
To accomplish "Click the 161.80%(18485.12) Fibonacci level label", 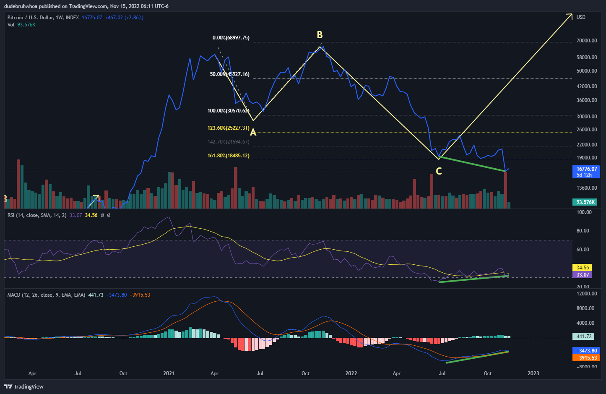I will [x=228, y=156].
